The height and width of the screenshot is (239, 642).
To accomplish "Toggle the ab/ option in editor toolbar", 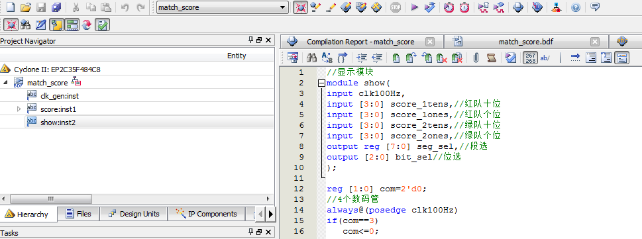I will [545, 58].
